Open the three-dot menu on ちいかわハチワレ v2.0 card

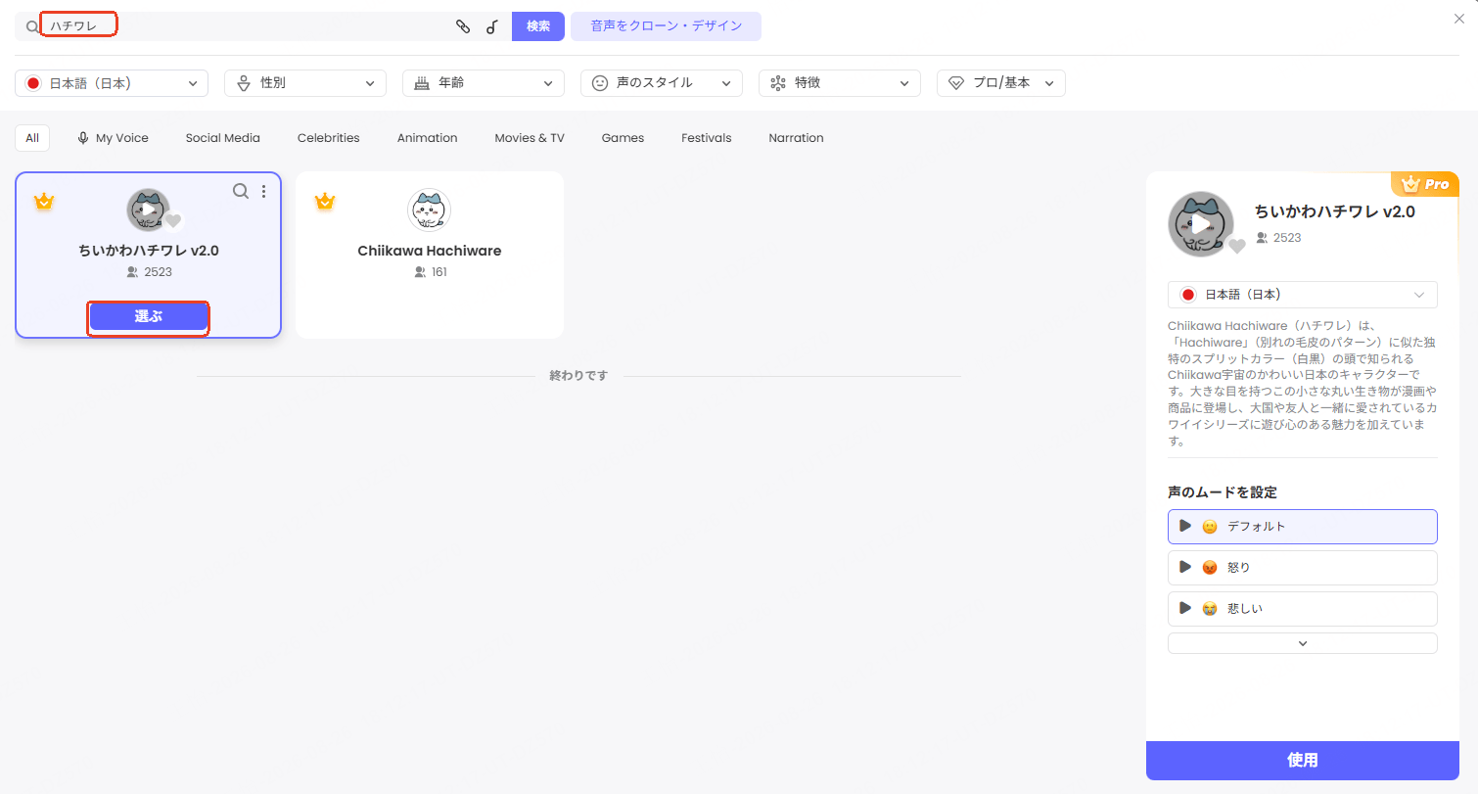[264, 192]
